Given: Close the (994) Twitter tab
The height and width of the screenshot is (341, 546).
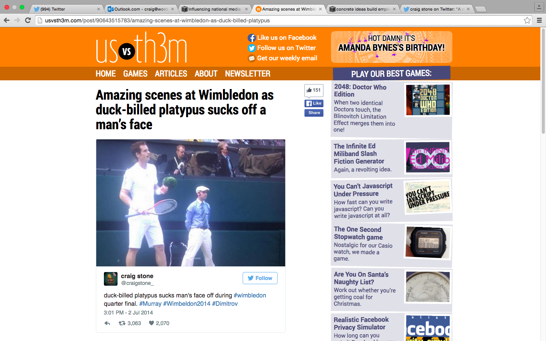Looking at the screenshot, I should 99,9.
